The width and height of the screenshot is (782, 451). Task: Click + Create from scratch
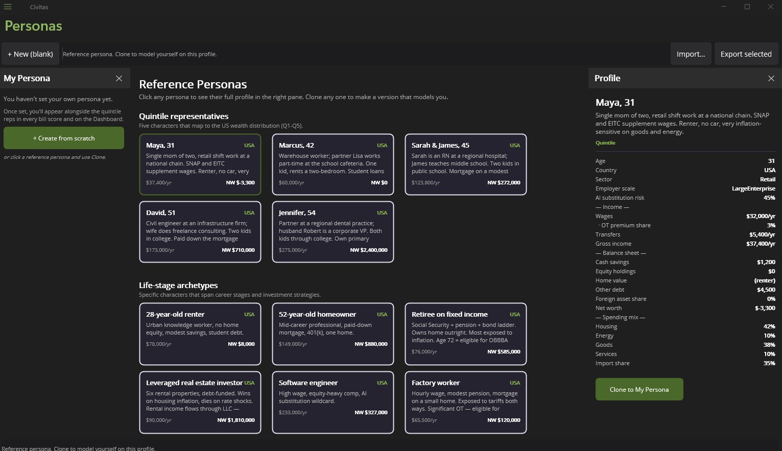pyautogui.click(x=64, y=138)
